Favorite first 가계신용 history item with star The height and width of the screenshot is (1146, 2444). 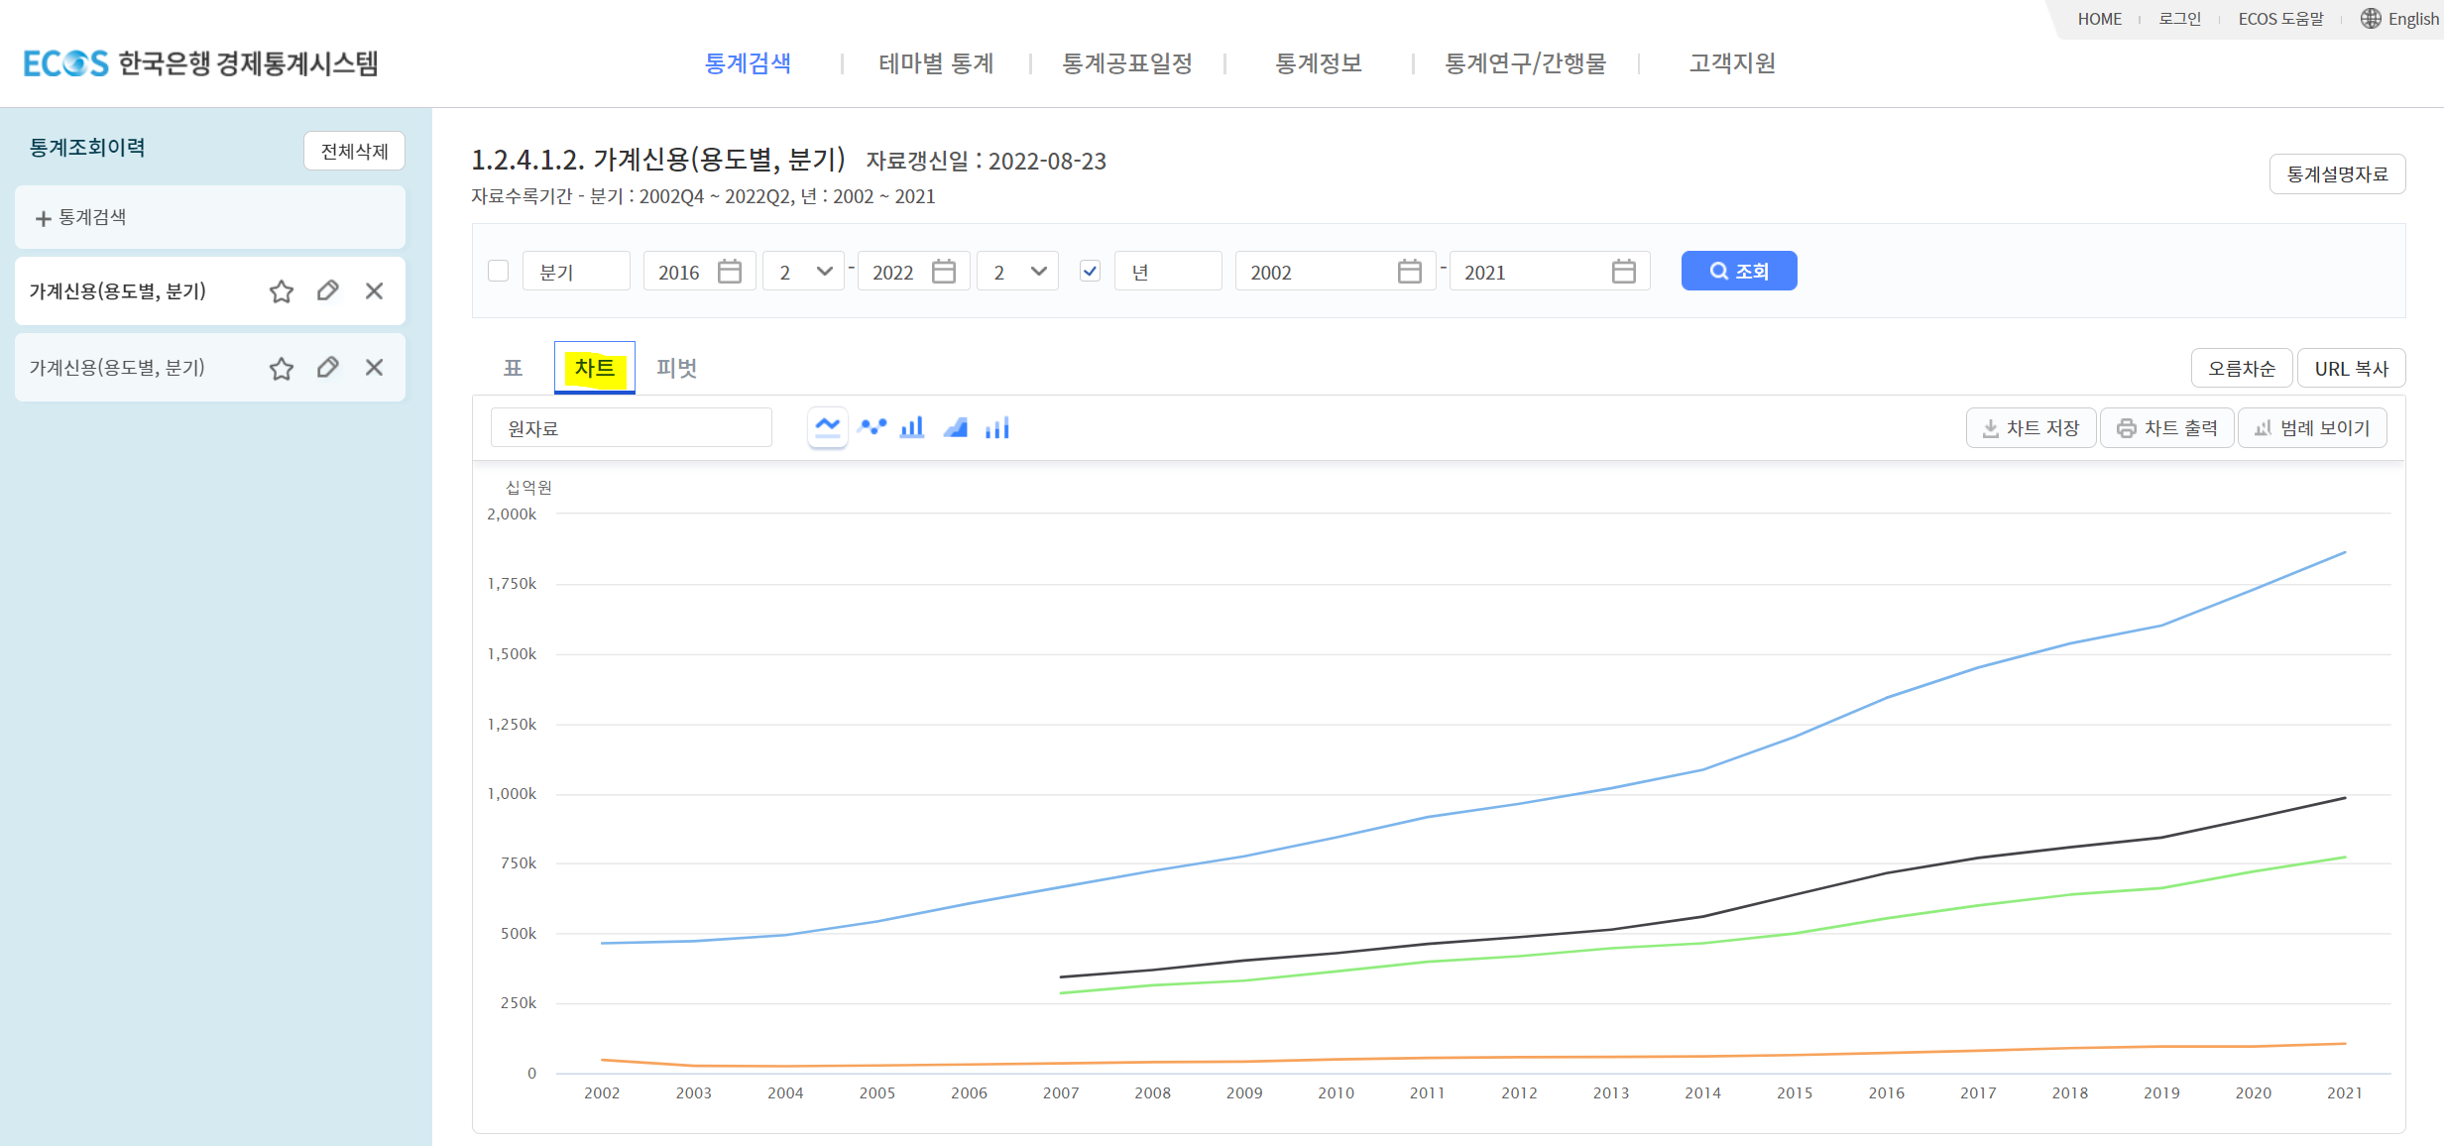282,291
